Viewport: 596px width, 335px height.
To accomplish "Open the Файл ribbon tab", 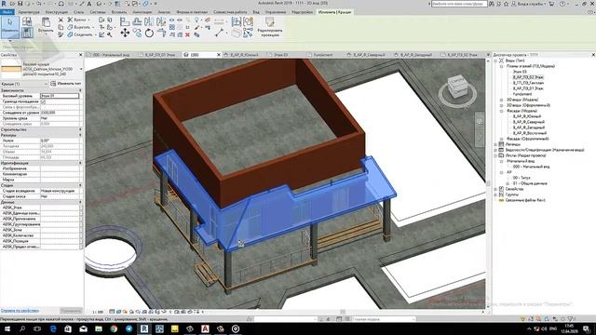I will (x=7, y=12).
